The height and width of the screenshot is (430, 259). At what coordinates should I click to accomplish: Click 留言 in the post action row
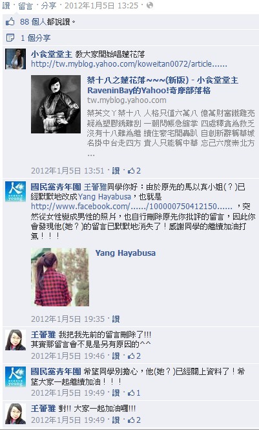(25, 5)
